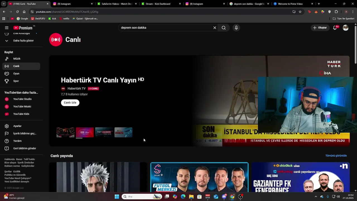Select the Habertürk carousel thumbnail

(85, 132)
